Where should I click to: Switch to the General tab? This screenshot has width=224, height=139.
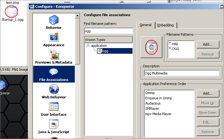tap(146, 25)
